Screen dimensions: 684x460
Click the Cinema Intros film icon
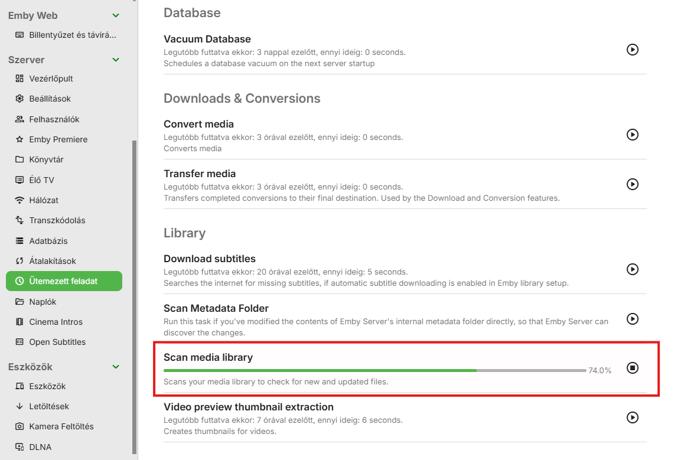[x=19, y=322]
